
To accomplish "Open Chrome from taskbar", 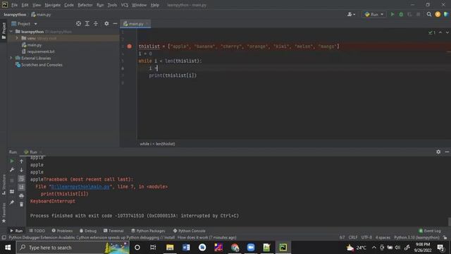I will 235,248.
